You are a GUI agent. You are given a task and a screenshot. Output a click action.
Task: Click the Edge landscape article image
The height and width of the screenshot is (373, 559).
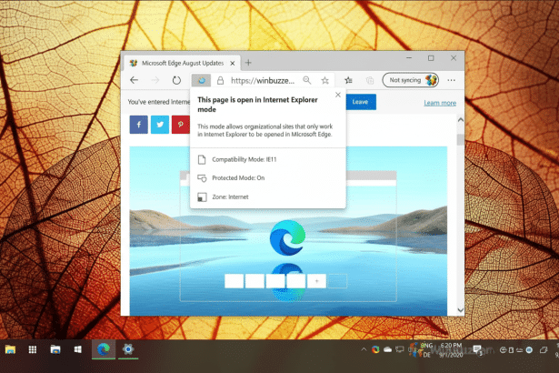pyautogui.click(x=288, y=231)
